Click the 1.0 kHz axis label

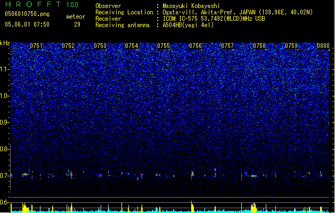click(x=4, y=96)
